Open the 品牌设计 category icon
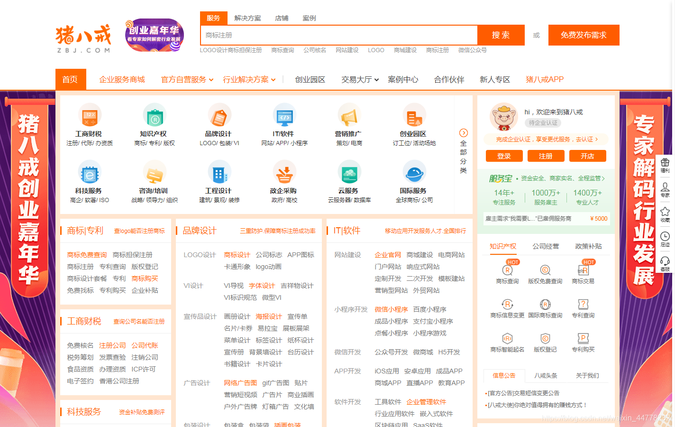The width and height of the screenshot is (675, 427). click(219, 115)
